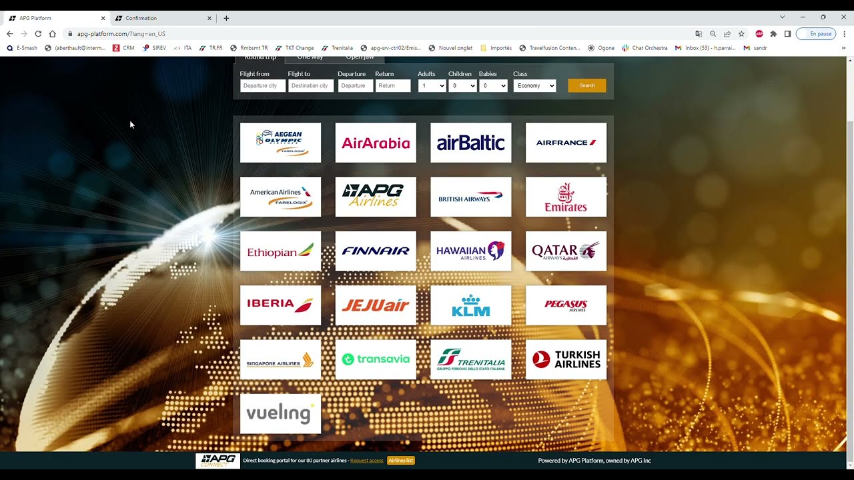Screen dimensions: 854x480
Task: Click the yellow Search button
Action: click(587, 85)
